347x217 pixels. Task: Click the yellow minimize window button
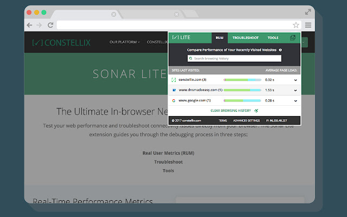tap(36, 12)
